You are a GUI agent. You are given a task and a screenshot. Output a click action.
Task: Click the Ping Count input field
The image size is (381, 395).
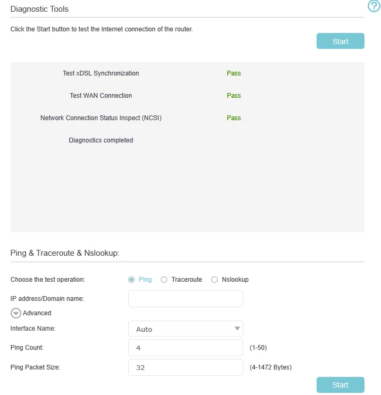pos(185,348)
